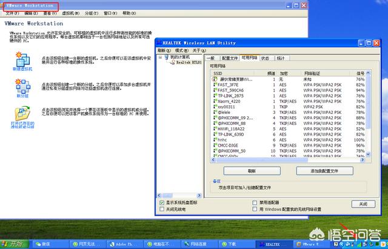Open VMware 窗口(W) menu
Screen dimensions: 388x249
[110, 13]
